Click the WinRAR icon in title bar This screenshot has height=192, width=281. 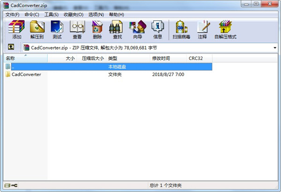click(6, 5)
